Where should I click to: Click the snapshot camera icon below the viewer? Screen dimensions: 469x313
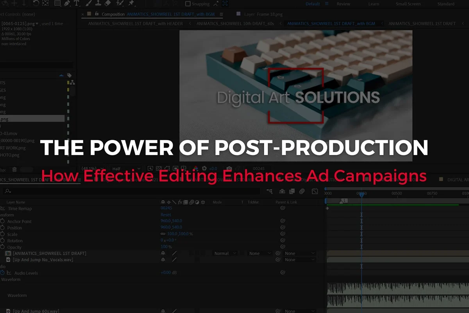pyautogui.click(x=230, y=169)
